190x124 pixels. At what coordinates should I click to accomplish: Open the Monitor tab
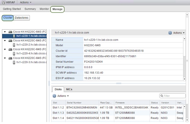click(44, 9)
